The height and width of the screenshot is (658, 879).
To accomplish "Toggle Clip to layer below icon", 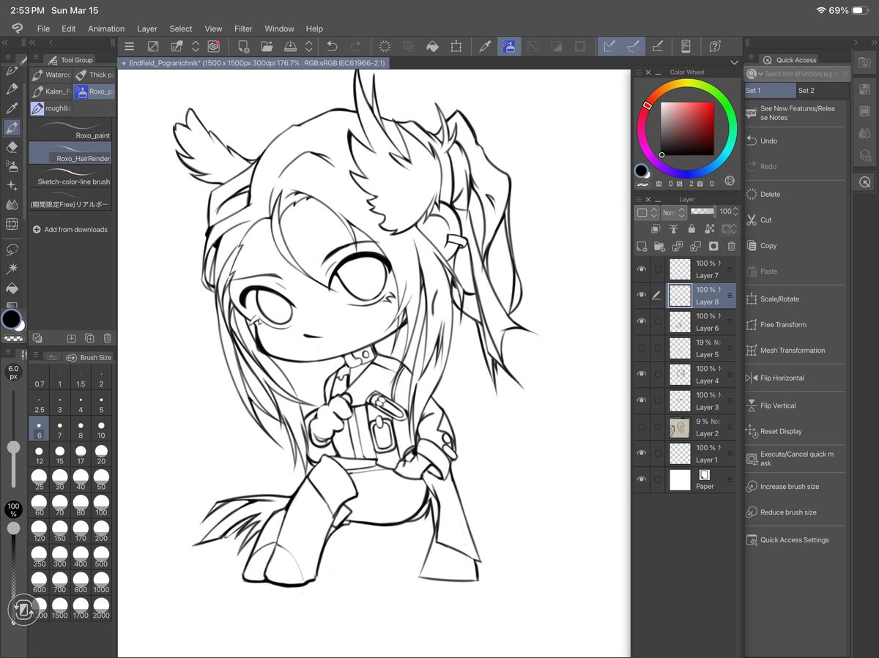I will pos(656,229).
